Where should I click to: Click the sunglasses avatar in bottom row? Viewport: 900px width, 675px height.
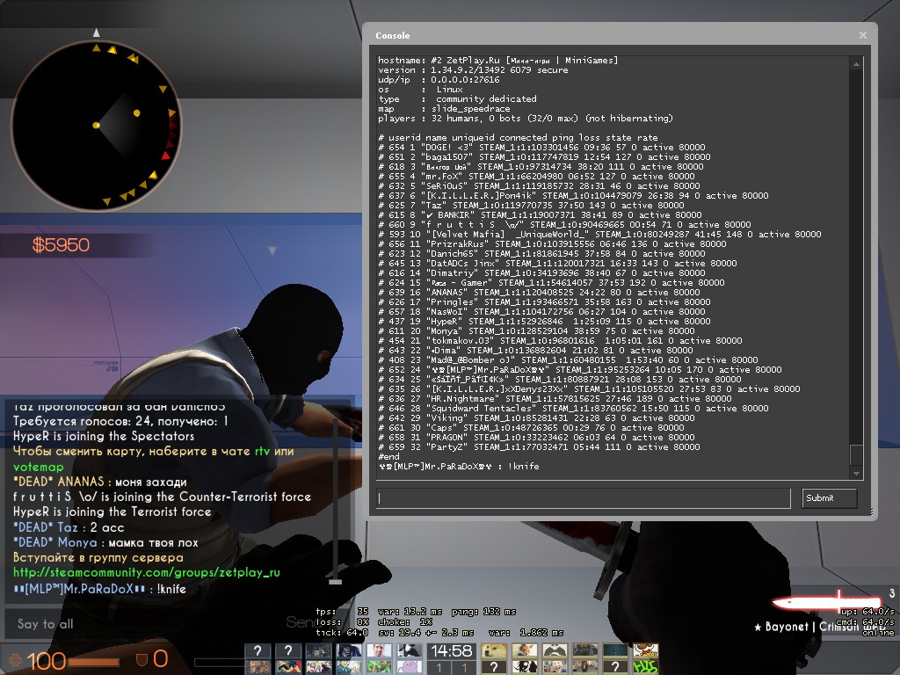pos(287,666)
